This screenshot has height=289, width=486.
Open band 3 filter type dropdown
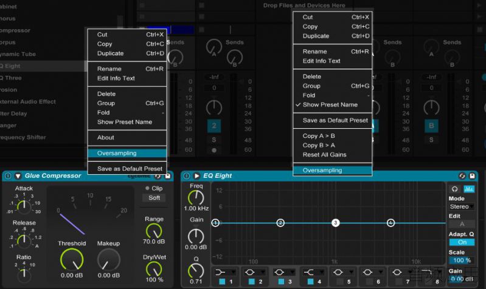click(x=285, y=272)
